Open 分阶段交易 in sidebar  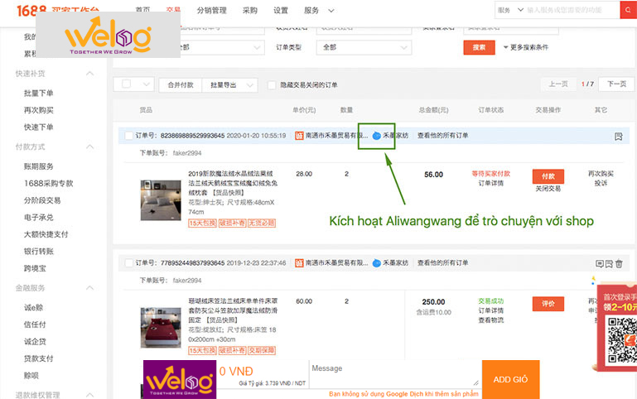point(42,200)
